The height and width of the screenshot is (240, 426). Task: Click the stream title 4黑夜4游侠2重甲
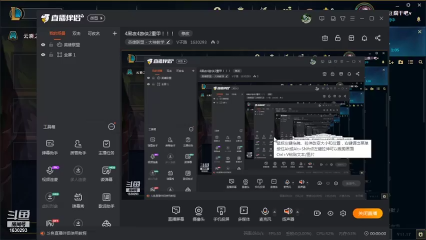(x=149, y=34)
